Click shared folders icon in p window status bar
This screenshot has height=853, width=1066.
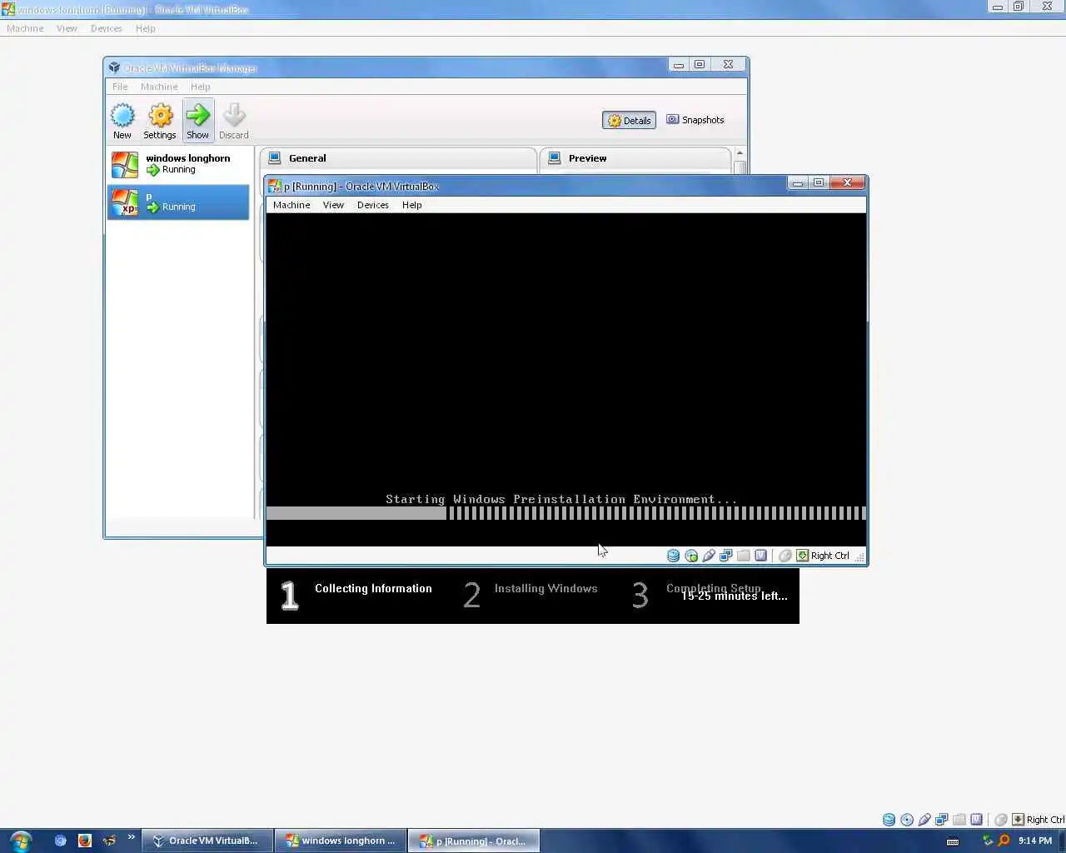(x=744, y=556)
